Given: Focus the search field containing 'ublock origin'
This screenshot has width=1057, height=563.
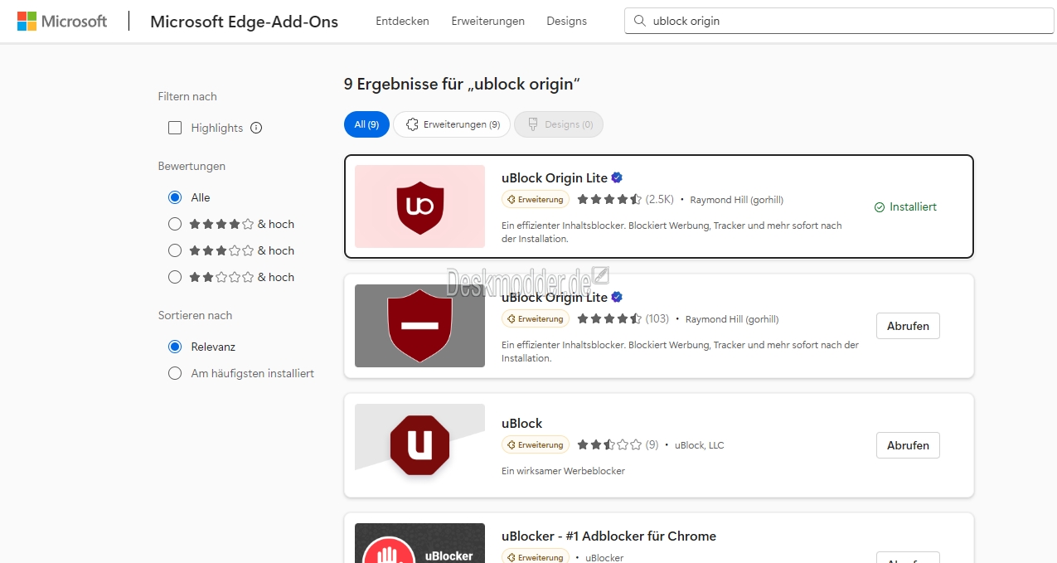Looking at the screenshot, I should (x=839, y=22).
